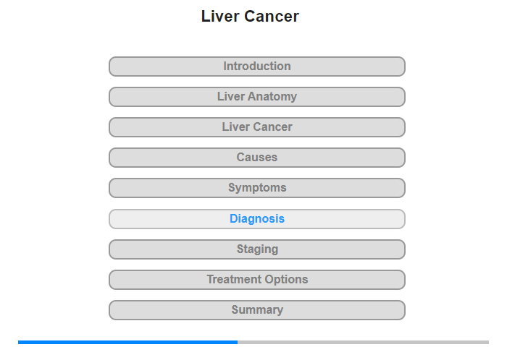Select the Liver Cancer section button

(x=257, y=127)
